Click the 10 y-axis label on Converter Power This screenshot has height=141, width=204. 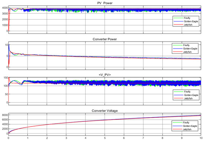pyautogui.click(x=6, y=45)
